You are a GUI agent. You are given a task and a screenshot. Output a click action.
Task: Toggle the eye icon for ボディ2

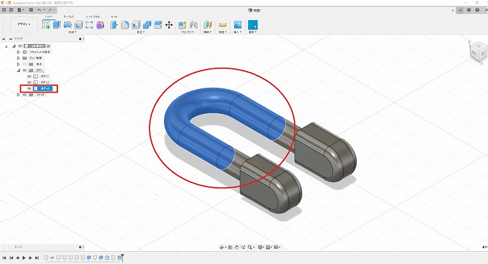[x=29, y=82]
